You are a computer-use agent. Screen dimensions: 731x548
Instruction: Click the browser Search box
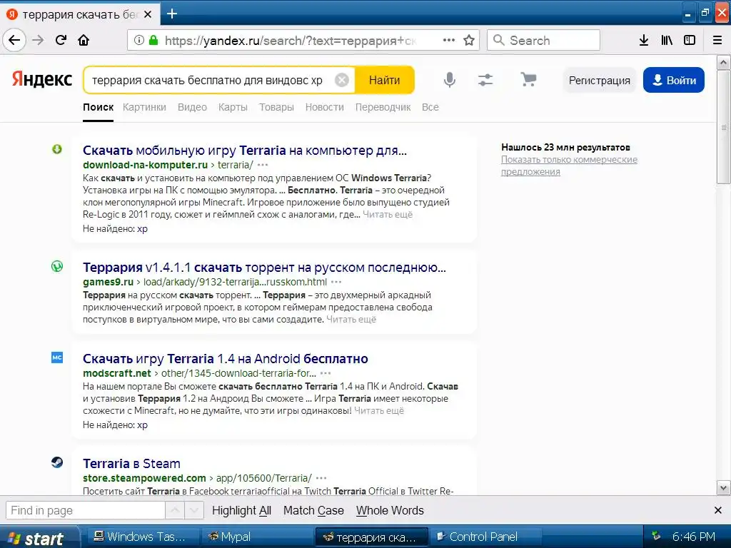pyautogui.click(x=543, y=40)
